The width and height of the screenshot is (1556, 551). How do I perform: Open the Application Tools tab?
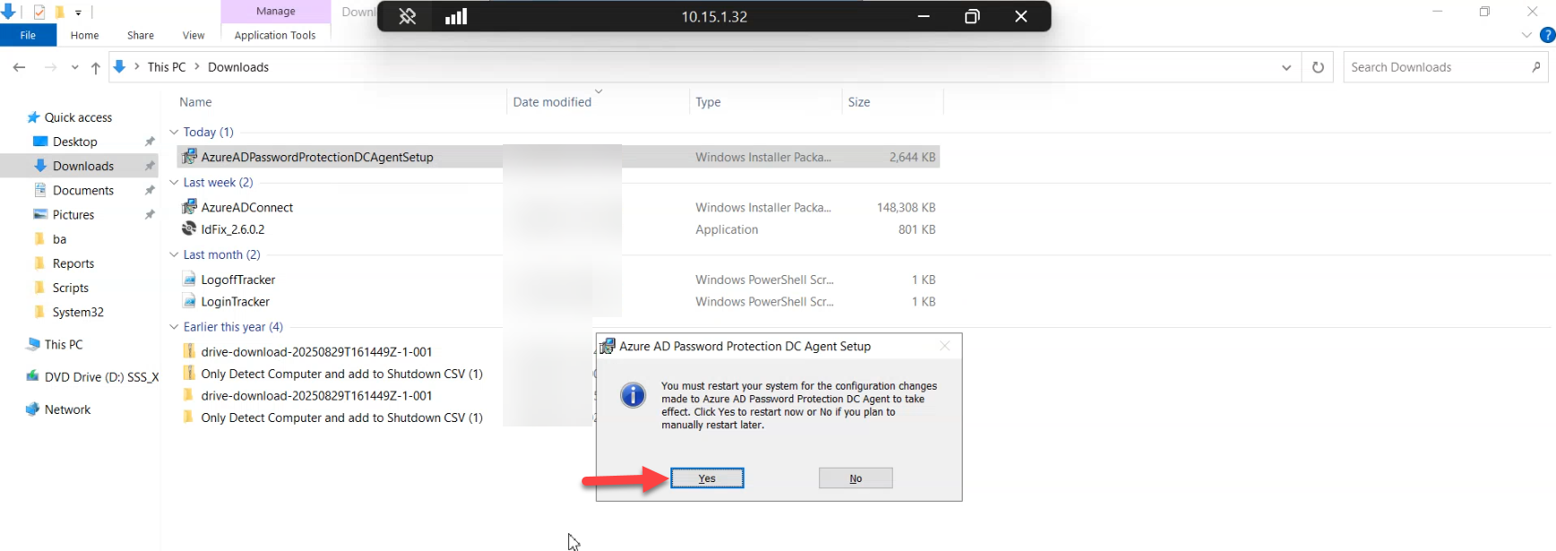(x=275, y=35)
